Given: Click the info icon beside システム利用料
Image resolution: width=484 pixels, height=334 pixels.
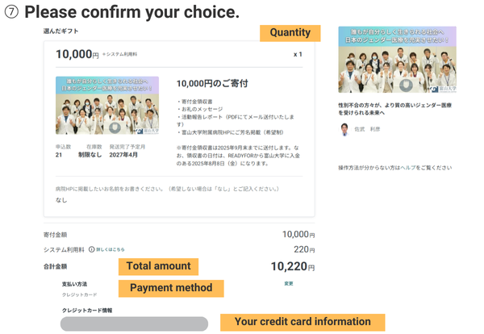Looking at the screenshot, I should 92,249.
